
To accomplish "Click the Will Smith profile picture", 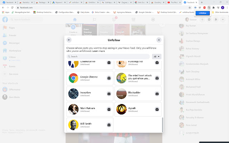I will 73,125.
